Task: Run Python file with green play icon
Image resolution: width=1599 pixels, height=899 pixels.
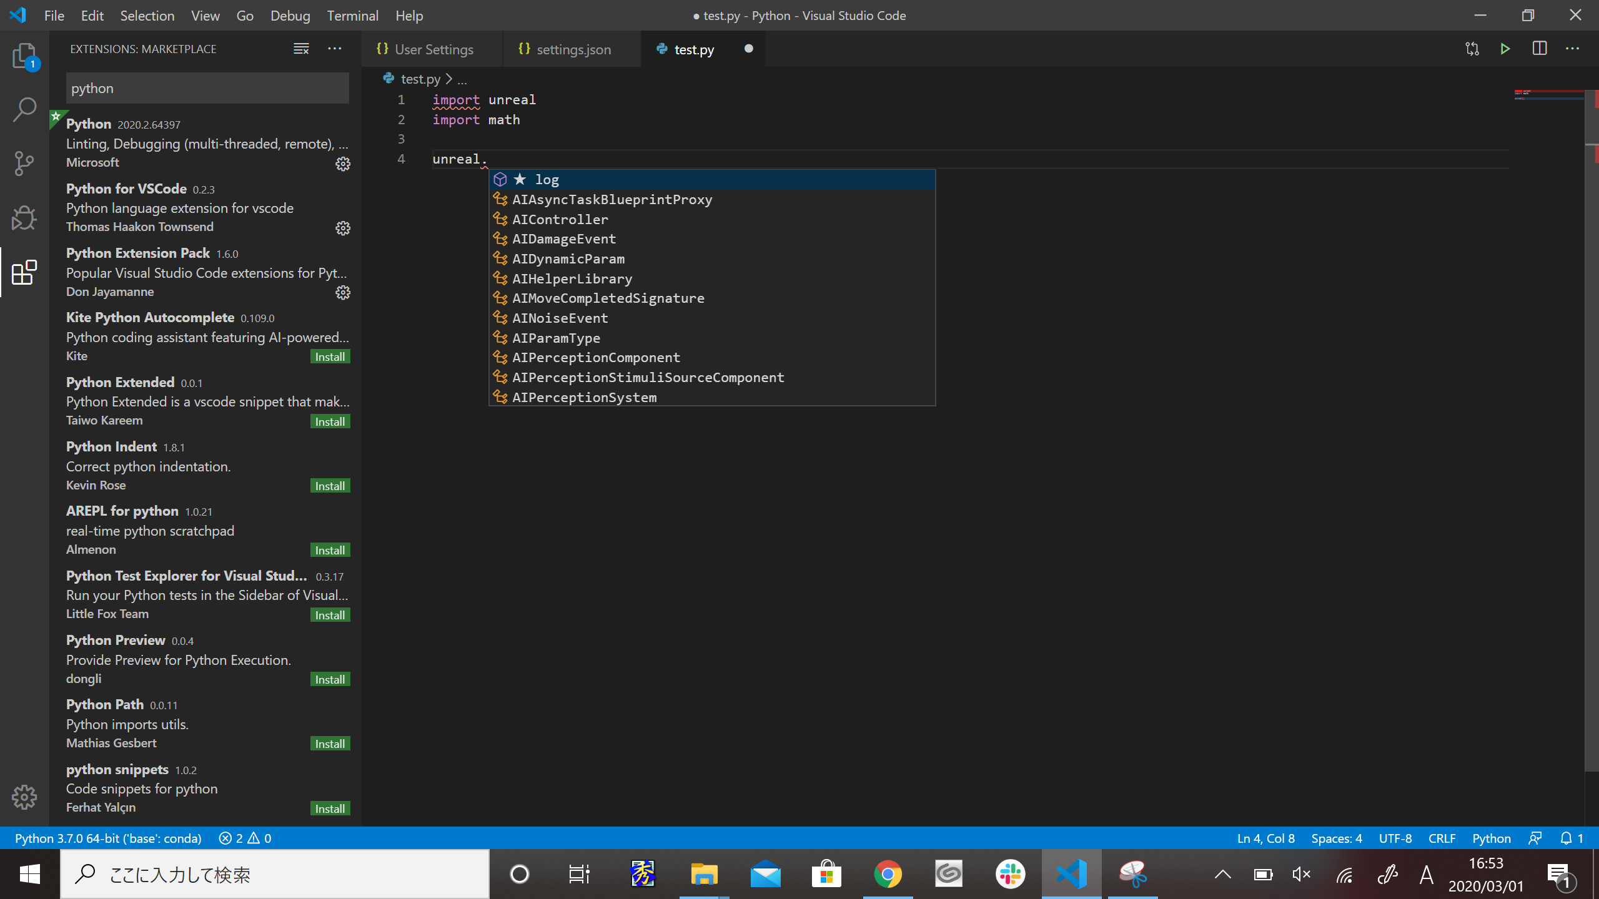Action: click(1505, 49)
